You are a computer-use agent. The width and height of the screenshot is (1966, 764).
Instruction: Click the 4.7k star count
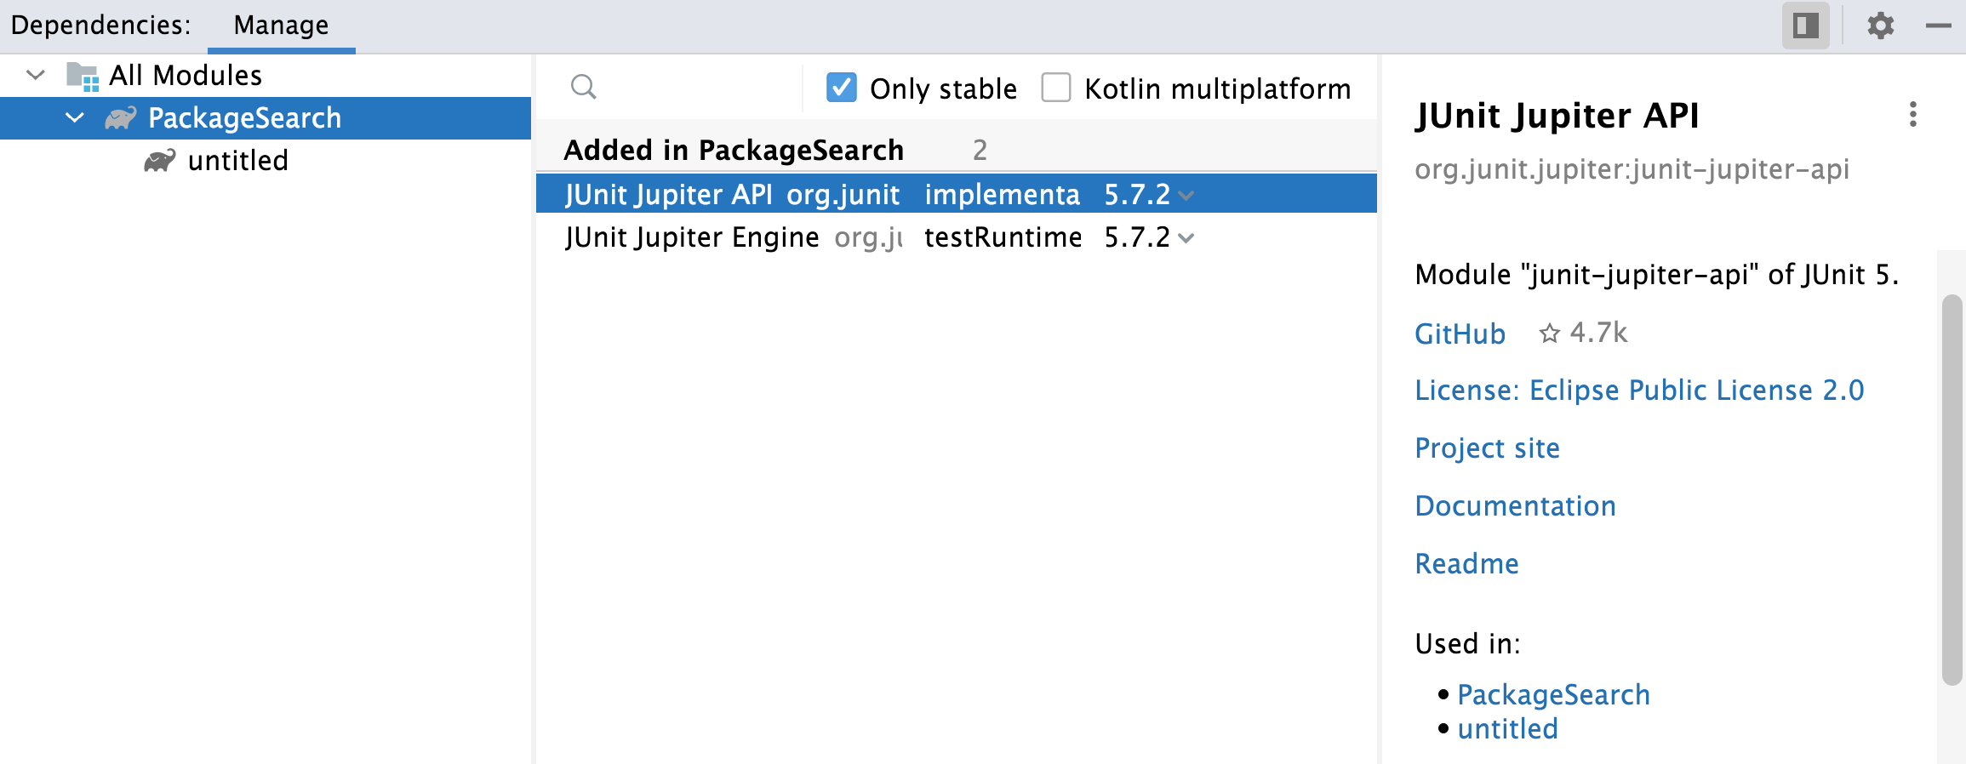[x=1597, y=333]
